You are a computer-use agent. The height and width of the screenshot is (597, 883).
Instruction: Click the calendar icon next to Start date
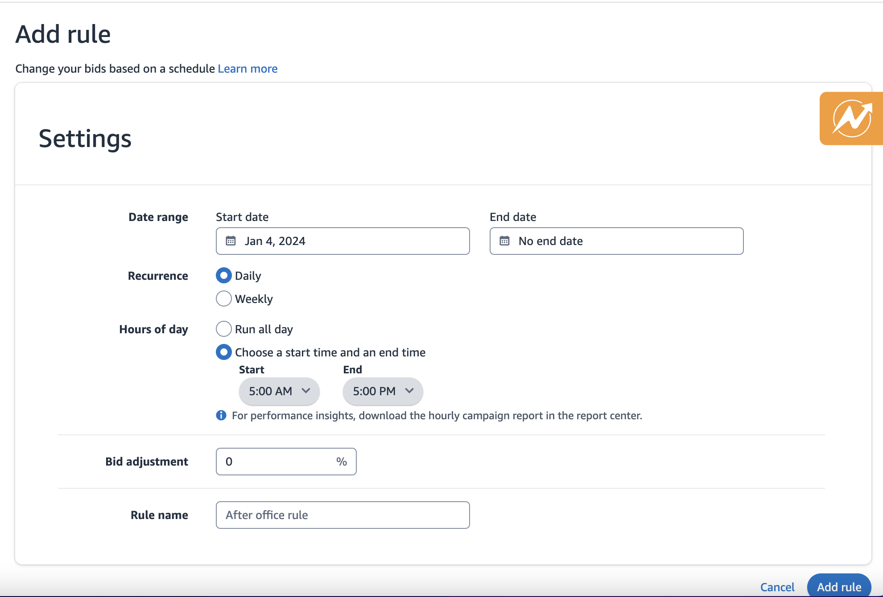coord(231,241)
